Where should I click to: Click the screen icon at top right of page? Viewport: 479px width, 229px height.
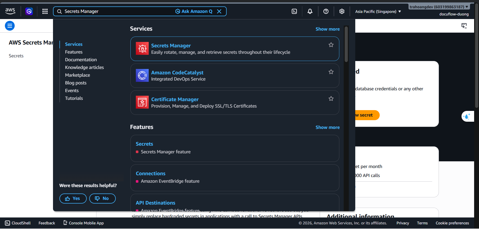click(464, 26)
